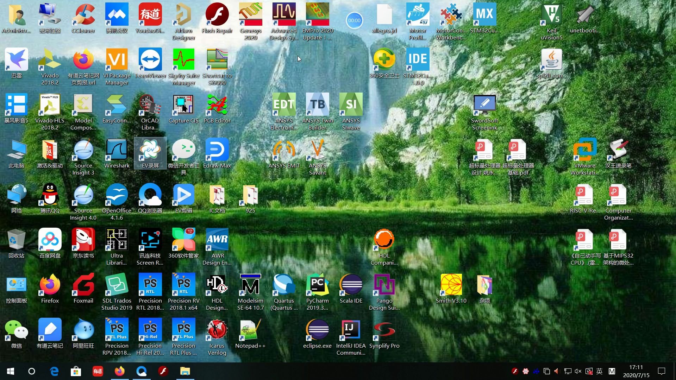676x380 pixels.
Task: Open the Windows Start menu
Action: pos(11,371)
